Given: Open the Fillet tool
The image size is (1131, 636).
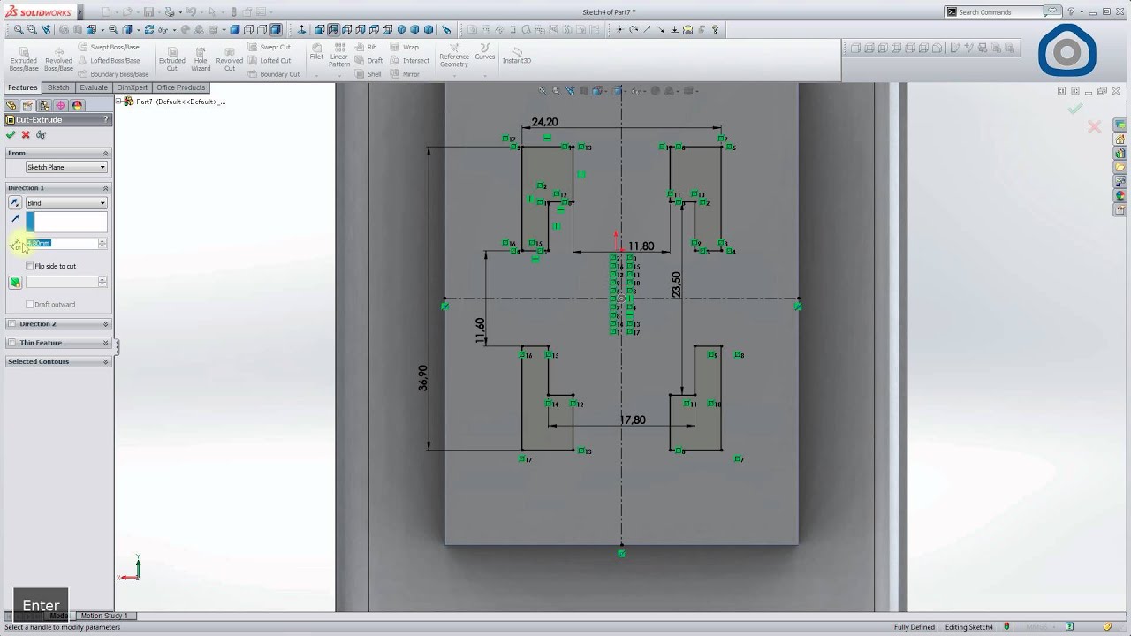Looking at the screenshot, I should click(x=316, y=53).
